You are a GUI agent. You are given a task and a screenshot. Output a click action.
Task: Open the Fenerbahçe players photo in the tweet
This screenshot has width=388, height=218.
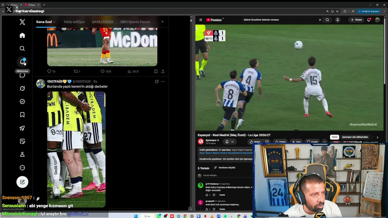click(76, 150)
